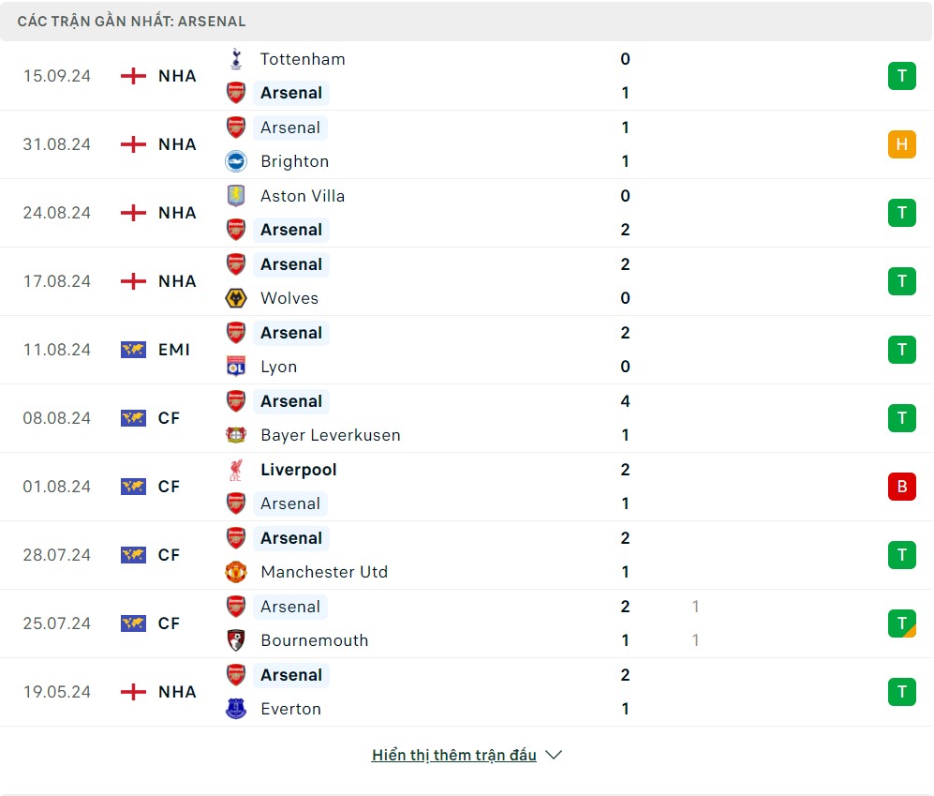Click the Manchester Utd crest icon
The width and height of the screenshot is (934, 796).
(236, 572)
